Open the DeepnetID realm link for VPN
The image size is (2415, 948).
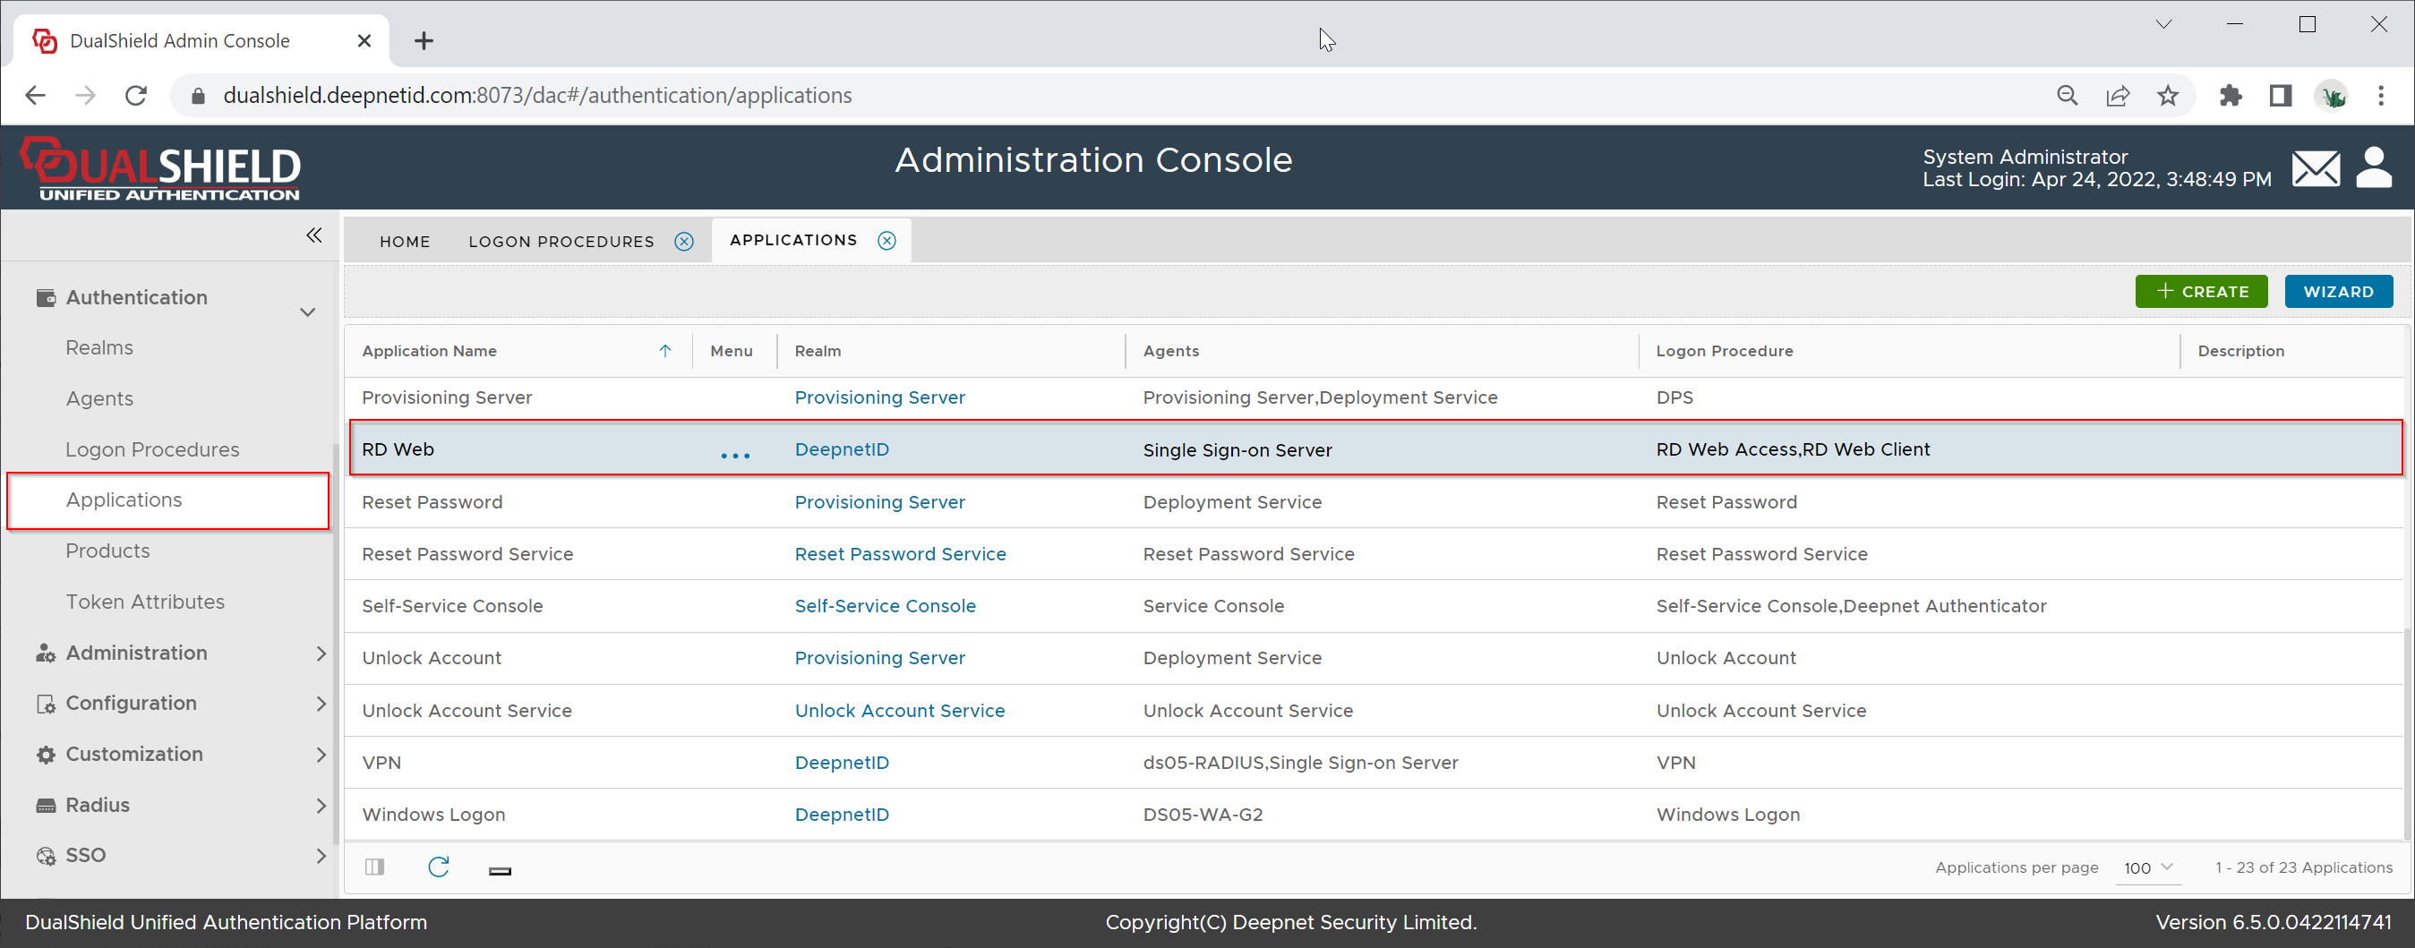841,763
